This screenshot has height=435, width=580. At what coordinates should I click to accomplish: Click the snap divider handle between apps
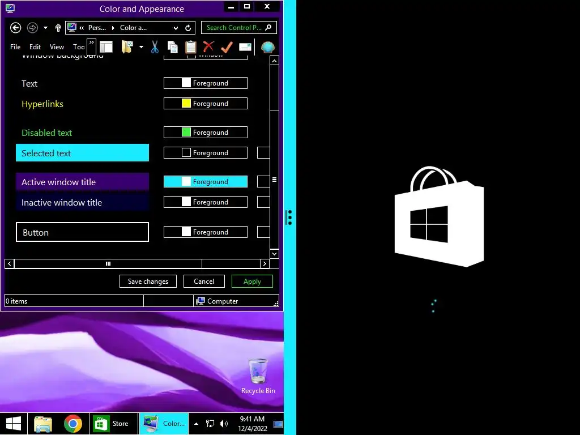(289, 217)
